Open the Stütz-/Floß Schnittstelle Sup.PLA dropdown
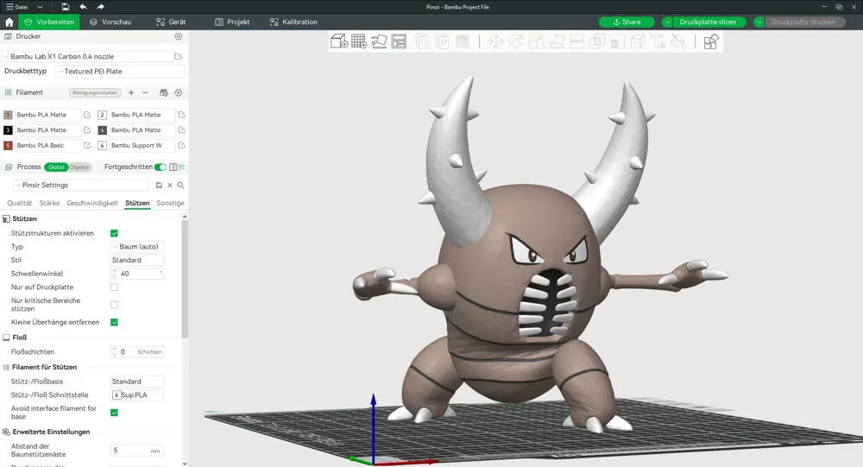863x467 pixels. pyautogui.click(x=137, y=394)
